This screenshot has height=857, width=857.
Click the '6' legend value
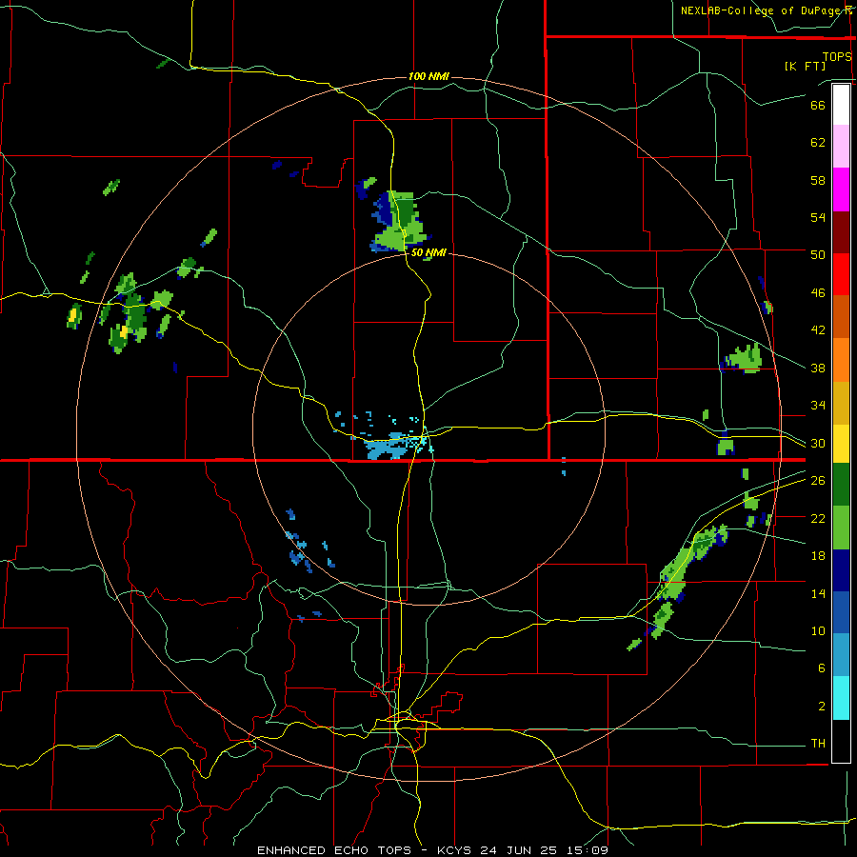tap(822, 668)
